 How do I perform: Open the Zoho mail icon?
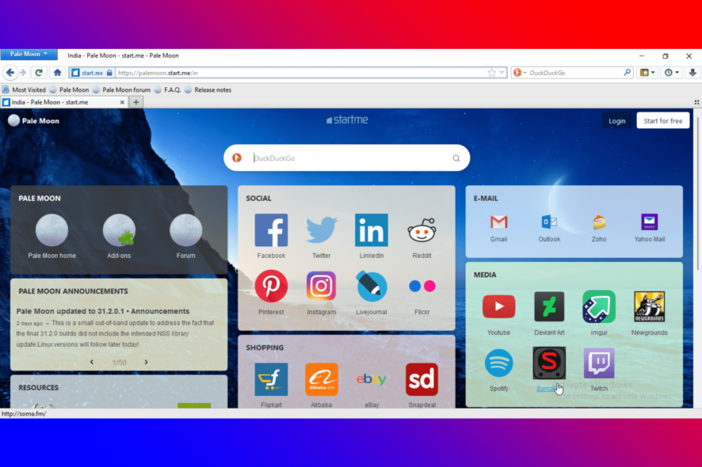pos(599,222)
